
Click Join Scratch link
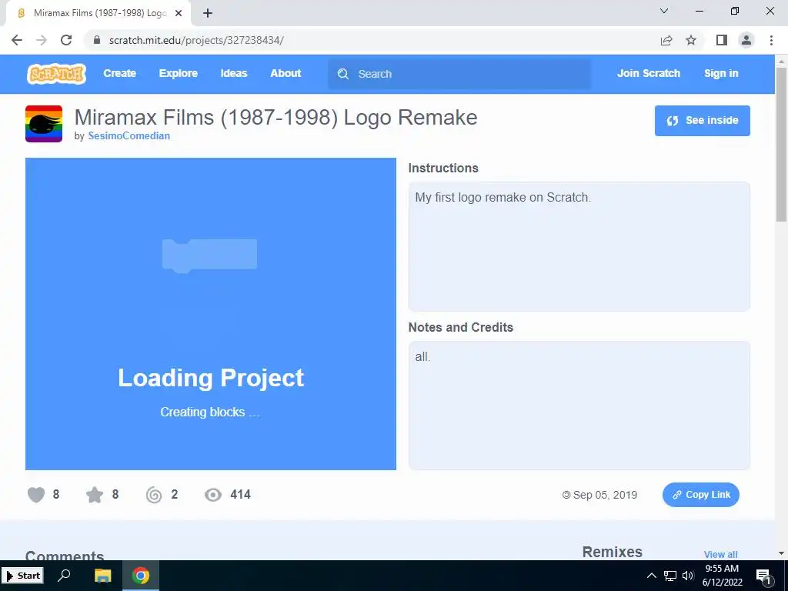point(648,73)
